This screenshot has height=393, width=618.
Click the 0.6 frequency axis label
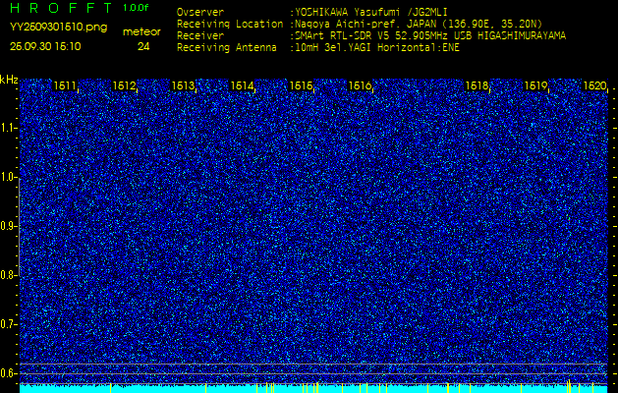coord(9,372)
